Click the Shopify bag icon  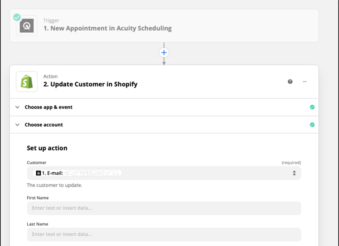pos(27,82)
